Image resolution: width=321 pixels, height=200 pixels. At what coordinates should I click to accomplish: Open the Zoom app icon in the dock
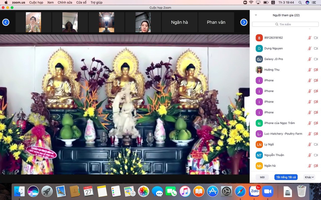268,192
